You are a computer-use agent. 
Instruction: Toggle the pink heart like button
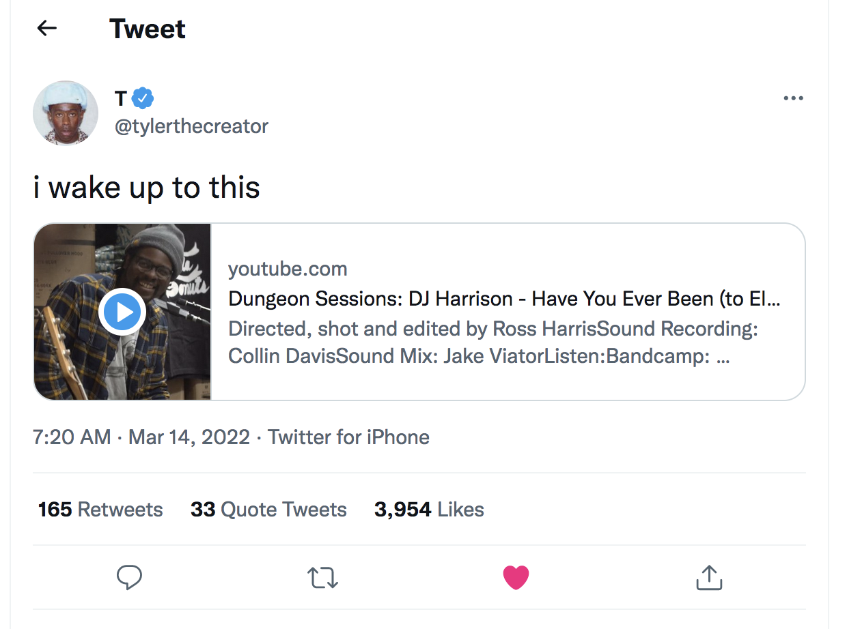click(516, 578)
